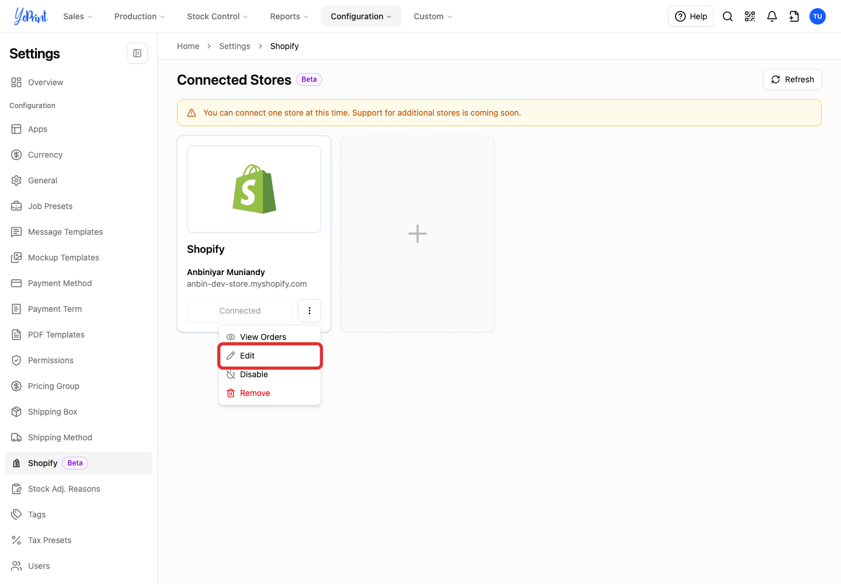Open Message Templates settings

78,232
